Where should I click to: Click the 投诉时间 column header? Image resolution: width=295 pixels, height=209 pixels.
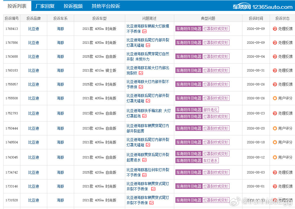(x=256, y=18)
